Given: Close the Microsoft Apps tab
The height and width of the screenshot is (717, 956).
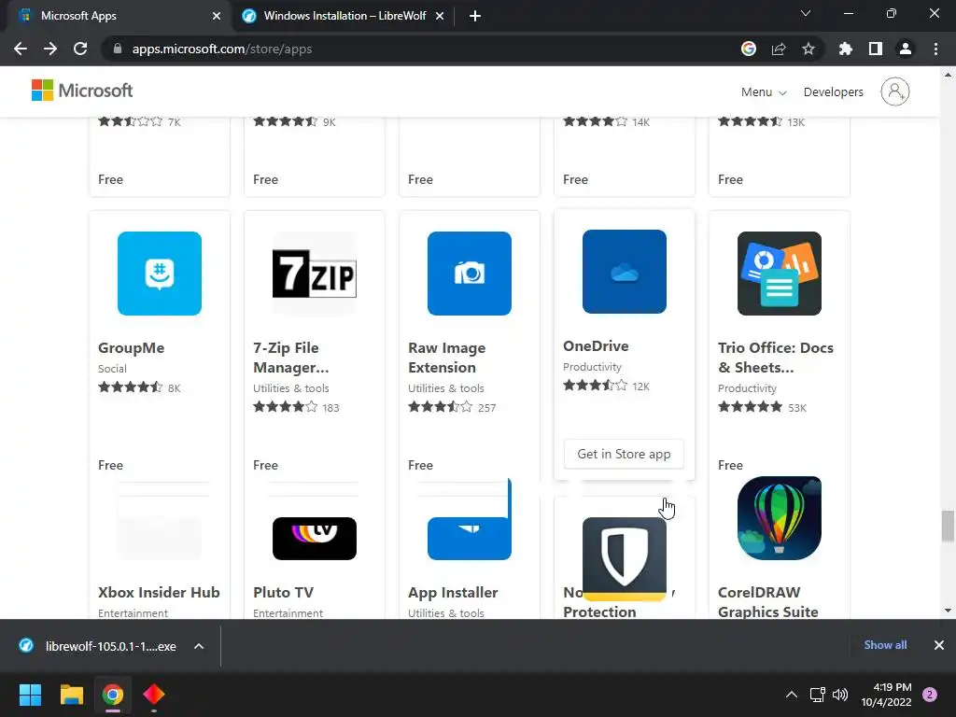Looking at the screenshot, I should tap(216, 16).
